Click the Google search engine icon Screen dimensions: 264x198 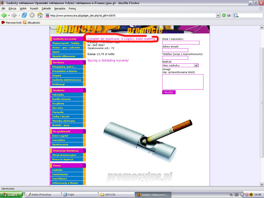click(x=236, y=16)
